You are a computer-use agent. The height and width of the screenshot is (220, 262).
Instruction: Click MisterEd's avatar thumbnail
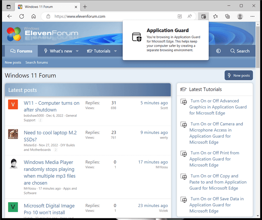point(13,134)
